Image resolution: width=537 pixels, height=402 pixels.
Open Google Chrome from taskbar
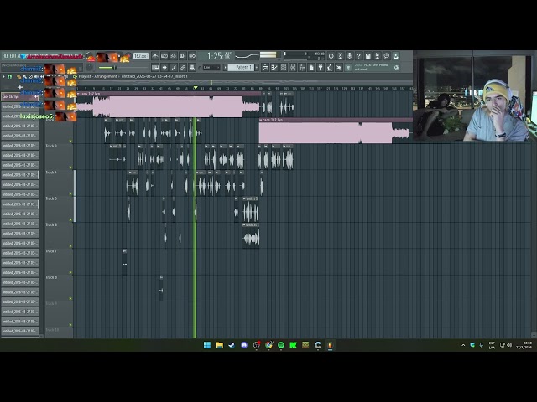point(268,345)
